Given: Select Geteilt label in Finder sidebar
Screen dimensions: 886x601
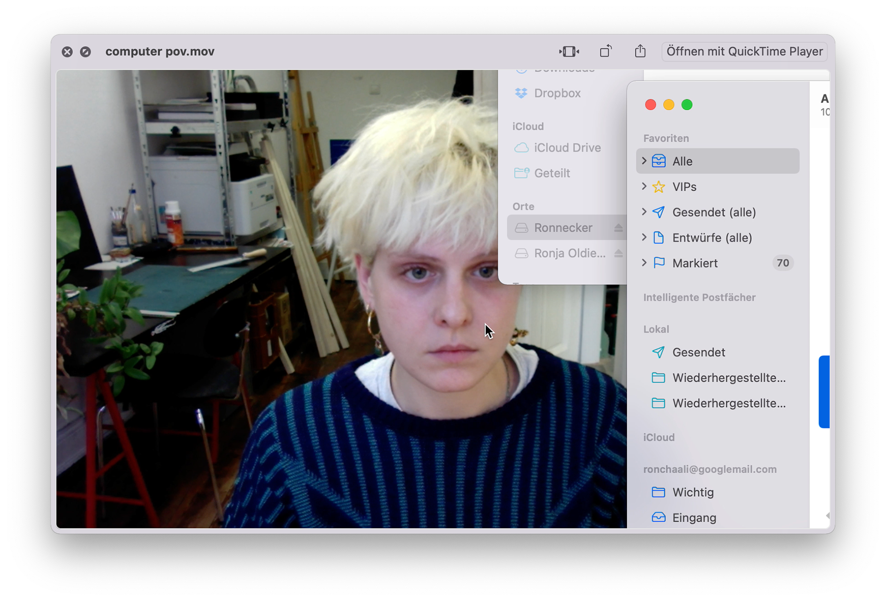Looking at the screenshot, I should point(552,173).
